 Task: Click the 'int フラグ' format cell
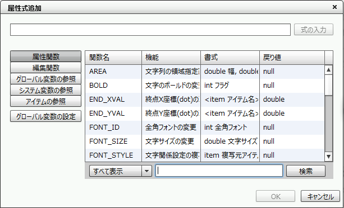click(x=230, y=86)
